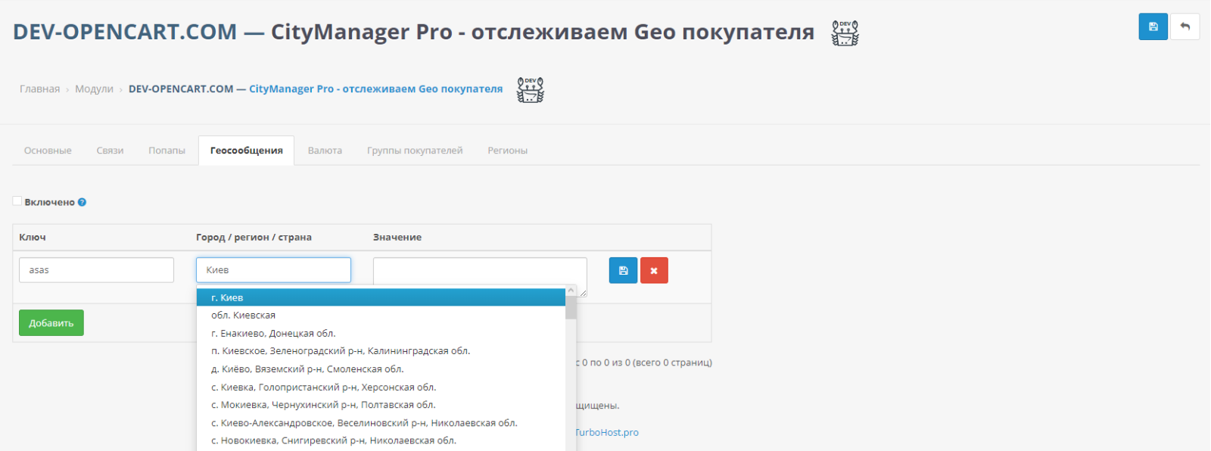
Task: Go to the Регионы tab
Action: pos(507,151)
